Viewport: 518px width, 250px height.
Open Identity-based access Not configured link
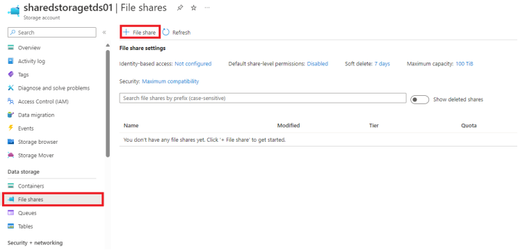point(193,64)
